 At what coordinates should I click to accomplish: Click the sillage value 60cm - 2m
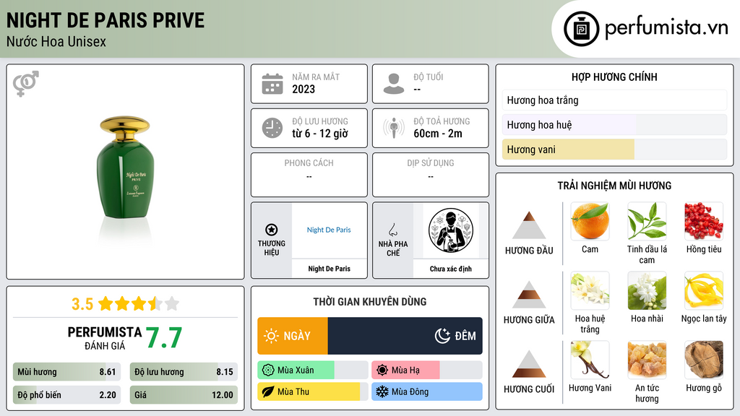coord(438,134)
